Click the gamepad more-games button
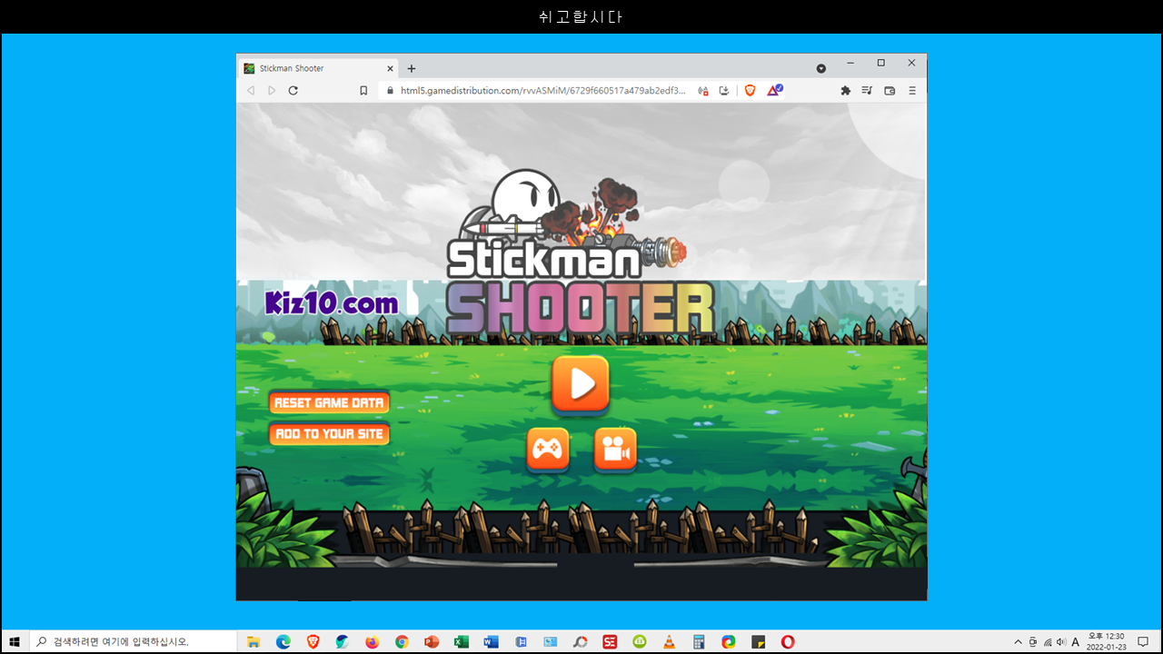1163x654 pixels. tap(548, 450)
